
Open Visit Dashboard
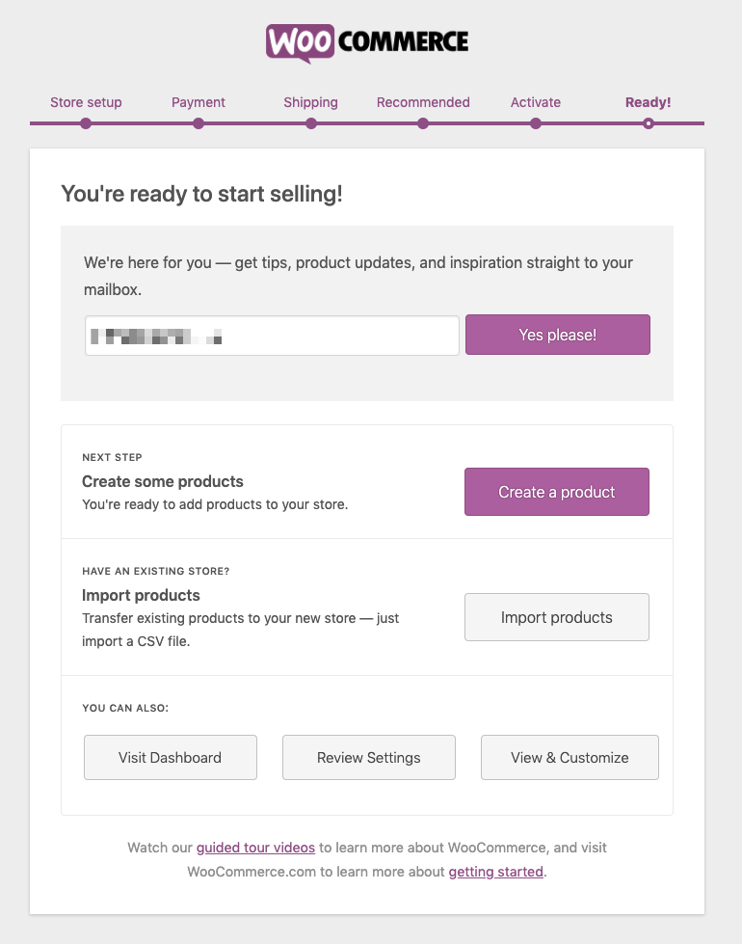point(171,757)
